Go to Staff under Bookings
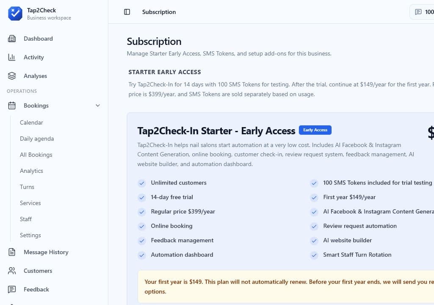 pyautogui.click(x=26, y=219)
